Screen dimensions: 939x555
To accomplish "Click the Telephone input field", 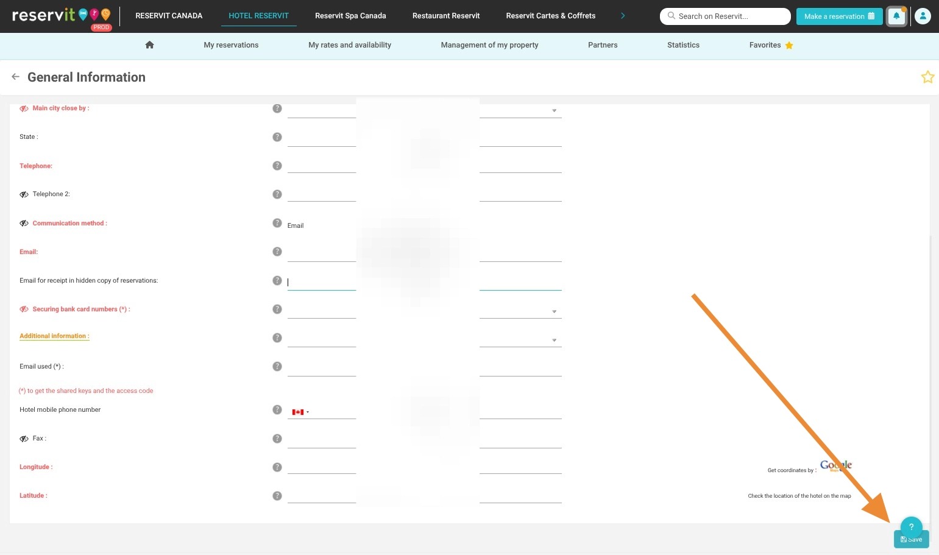I will tap(424, 164).
